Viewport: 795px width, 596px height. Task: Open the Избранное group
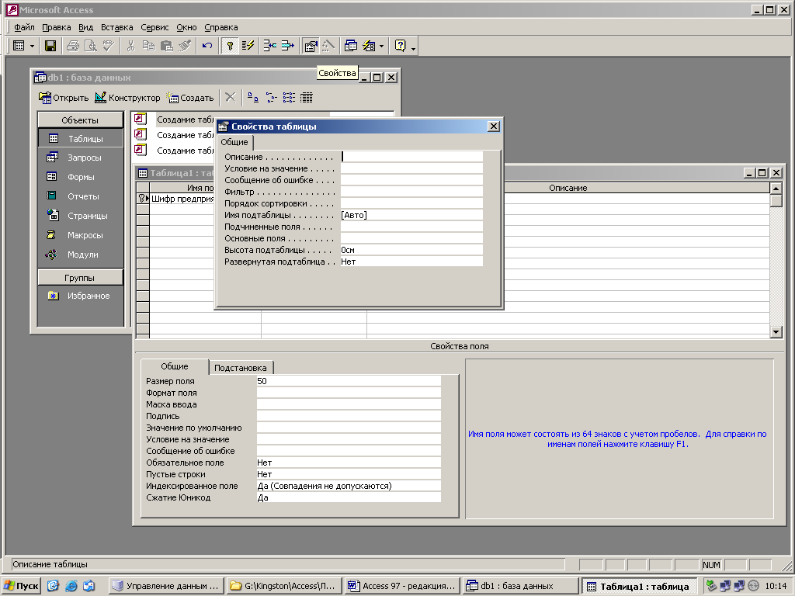click(x=81, y=296)
